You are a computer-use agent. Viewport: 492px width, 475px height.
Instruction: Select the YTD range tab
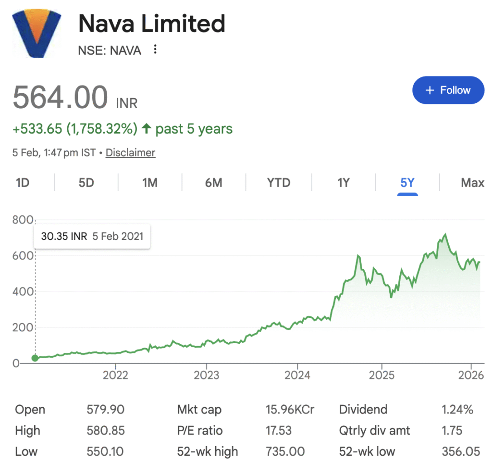[x=279, y=183]
